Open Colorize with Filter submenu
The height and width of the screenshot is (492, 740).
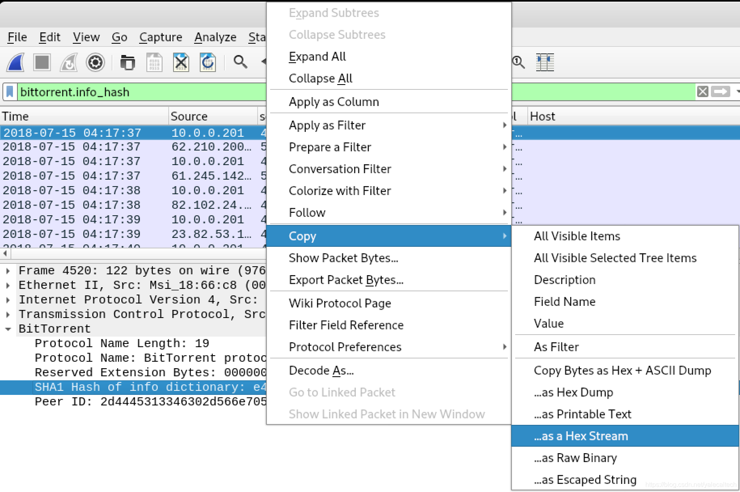click(x=389, y=191)
